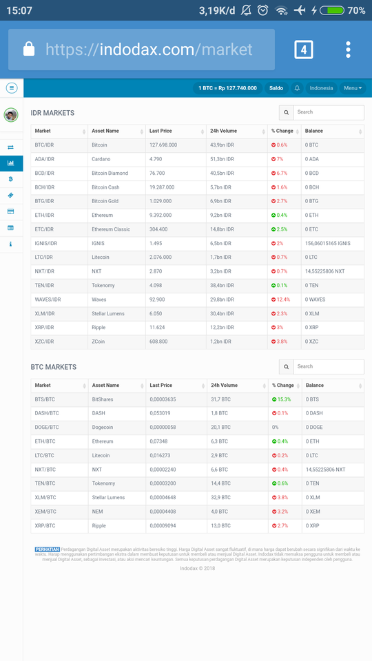Viewport: 372px width, 661px height.
Task: Sort BTC Markets by Asset Name column
Action: [x=117, y=386]
